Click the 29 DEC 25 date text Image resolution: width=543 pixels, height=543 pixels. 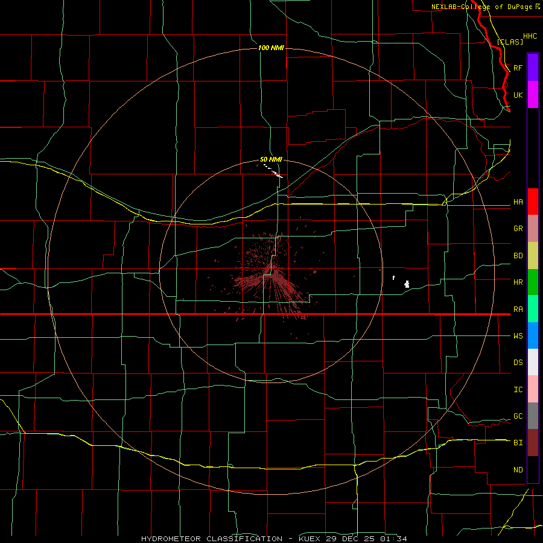pos(350,539)
